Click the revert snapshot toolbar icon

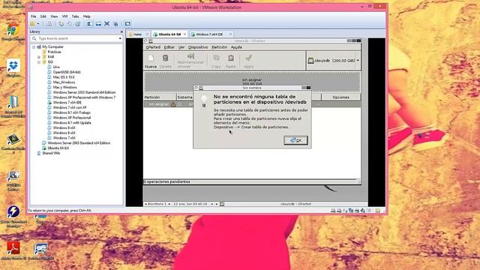[x=70, y=24]
